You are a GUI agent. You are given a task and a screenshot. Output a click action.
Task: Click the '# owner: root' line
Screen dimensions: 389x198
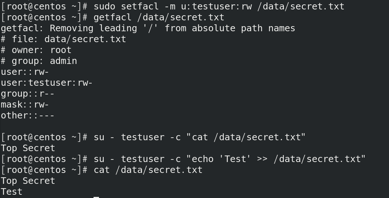[36, 50]
